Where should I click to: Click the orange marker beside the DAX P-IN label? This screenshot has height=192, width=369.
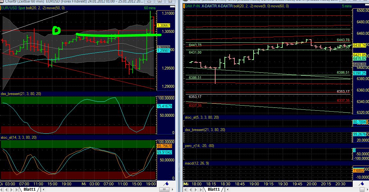tap(184, 6)
